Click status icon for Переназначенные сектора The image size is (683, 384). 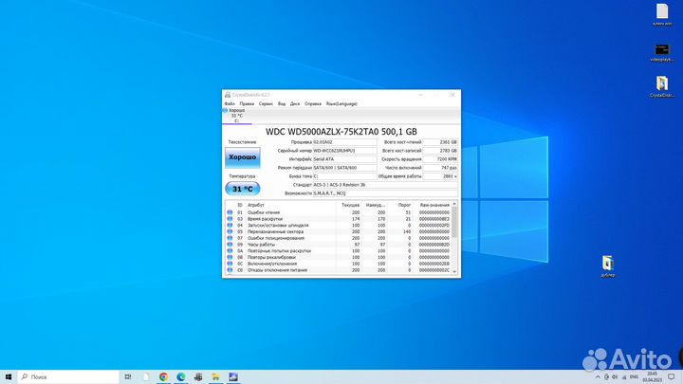click(230, 231)
